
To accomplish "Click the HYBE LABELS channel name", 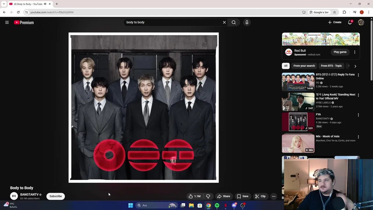I will pyautogui.click(x=323, y=103).
